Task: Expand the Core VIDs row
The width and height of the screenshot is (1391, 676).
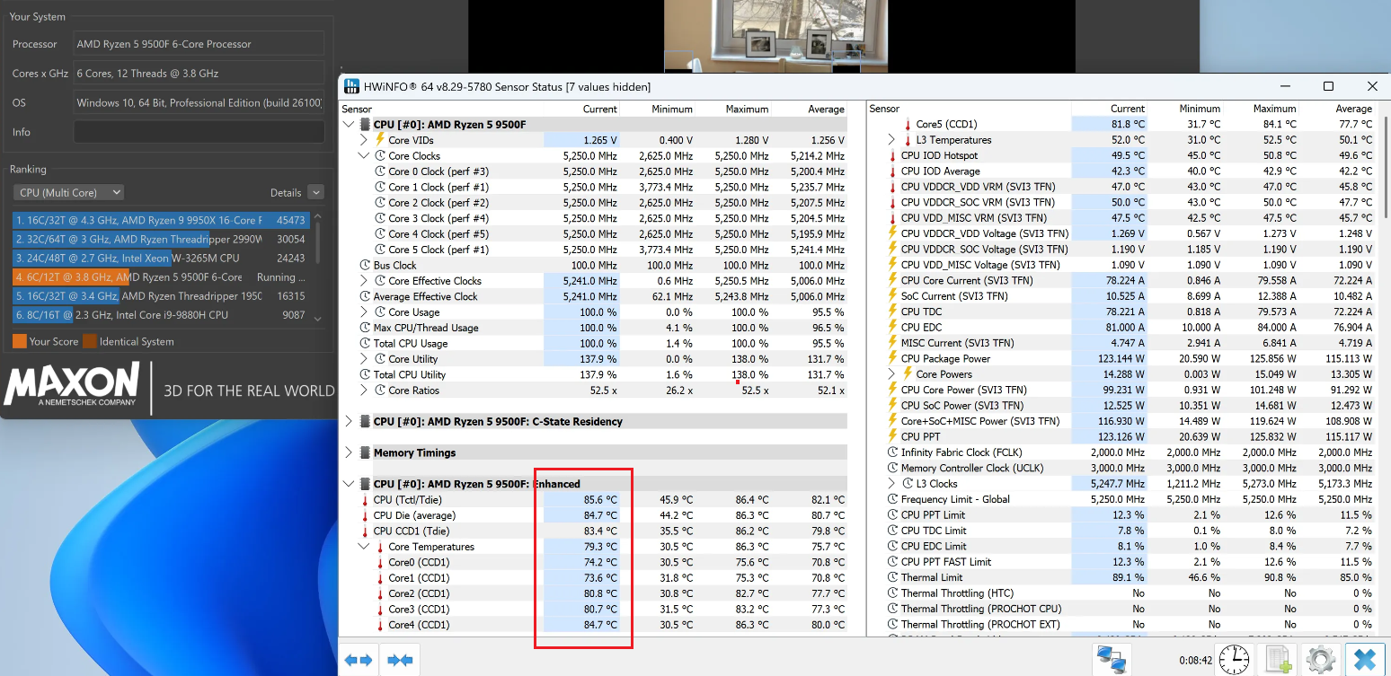Action: [364, 140]
